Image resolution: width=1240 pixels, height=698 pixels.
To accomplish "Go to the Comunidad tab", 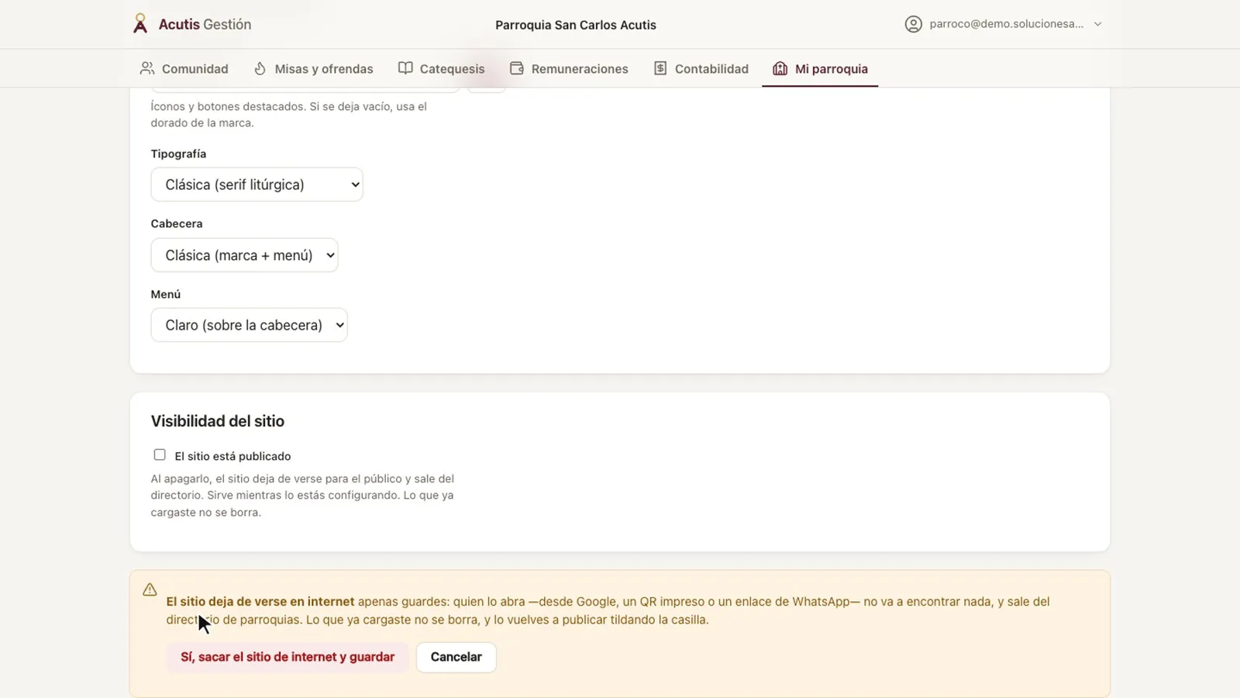I will pos(184,68).
